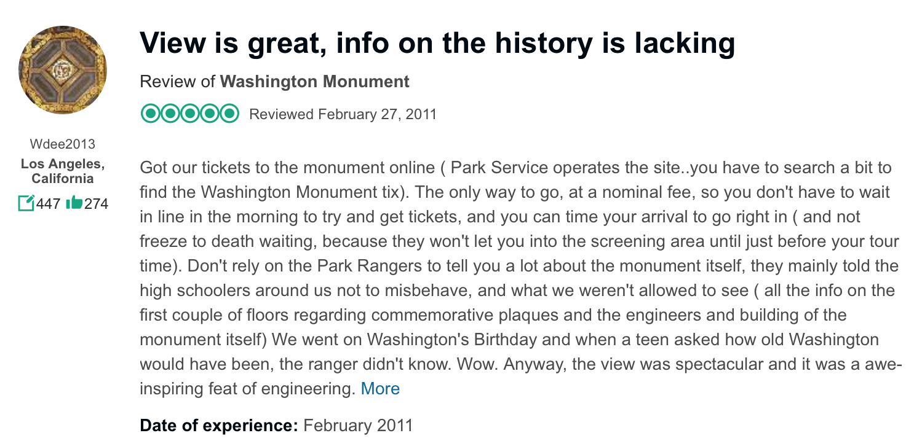Click the fourth green rating bubble
The width and height of the screenshot is (914, 441).
(210, 114)
